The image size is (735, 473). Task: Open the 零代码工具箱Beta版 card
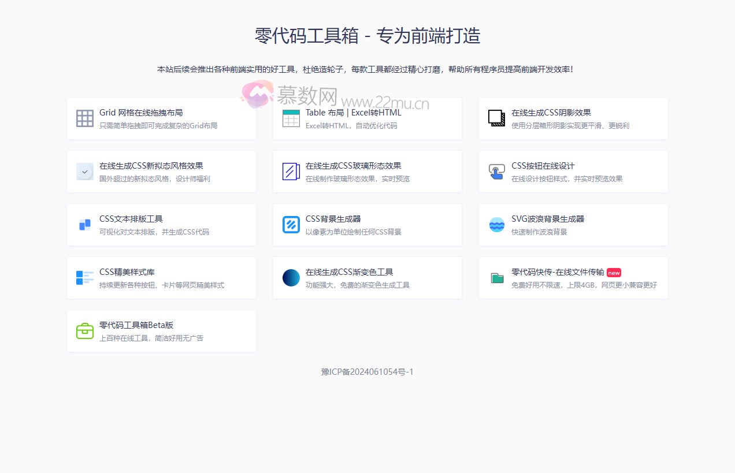pos(162,331)
